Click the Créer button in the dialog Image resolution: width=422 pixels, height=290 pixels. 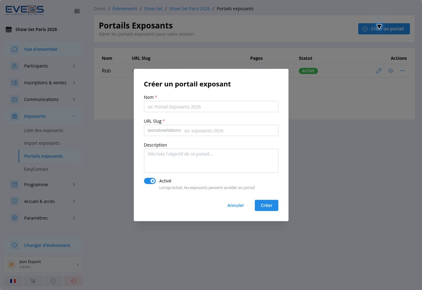point(267,205)
